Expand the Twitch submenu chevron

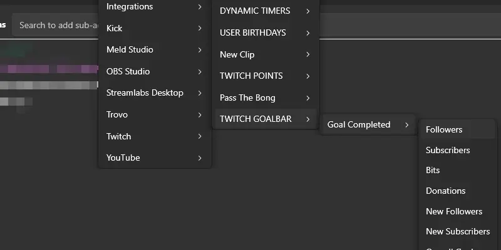click(199, 136)
